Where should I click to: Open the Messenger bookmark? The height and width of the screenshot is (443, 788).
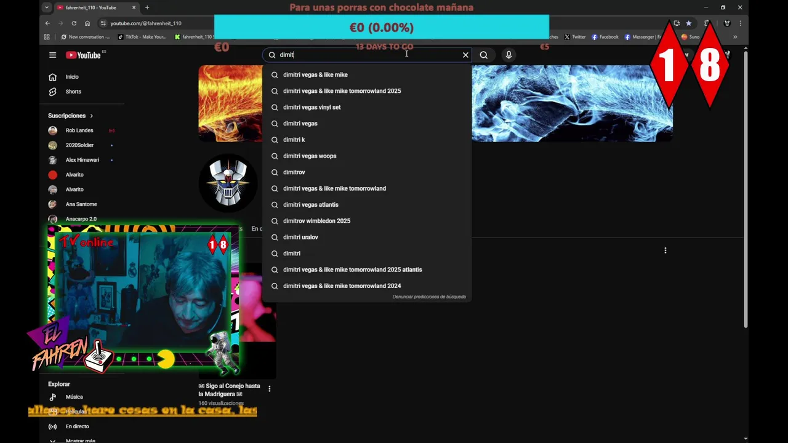(x=643, y=37)
